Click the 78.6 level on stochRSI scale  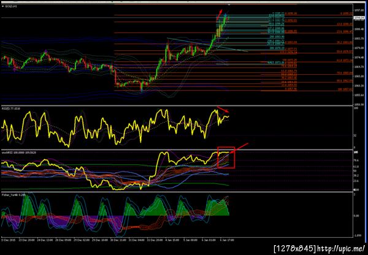(x=356, y=161)
